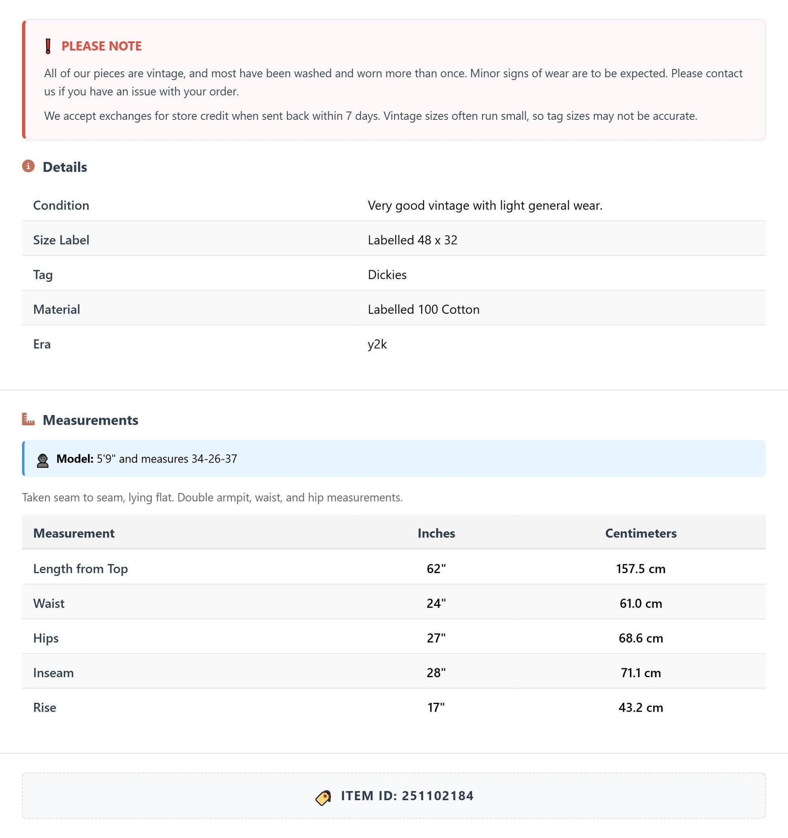Select the PLEASE NOTE heading
Viewport: 788px width, 838px height.
(x=102, y=46)
